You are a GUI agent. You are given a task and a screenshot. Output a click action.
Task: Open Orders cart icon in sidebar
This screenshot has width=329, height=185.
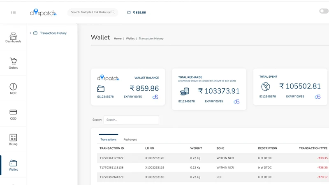(13, 61)
